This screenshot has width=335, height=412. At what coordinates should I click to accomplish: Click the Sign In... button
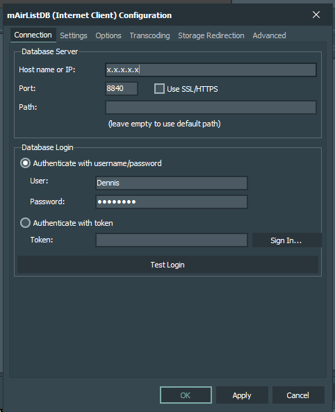(286, 240)
